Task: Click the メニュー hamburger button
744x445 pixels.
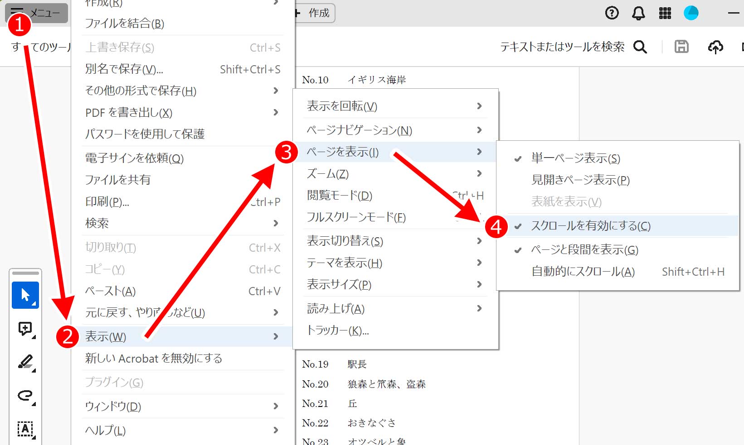Action: pyautogui.click(x=36, y=13)
